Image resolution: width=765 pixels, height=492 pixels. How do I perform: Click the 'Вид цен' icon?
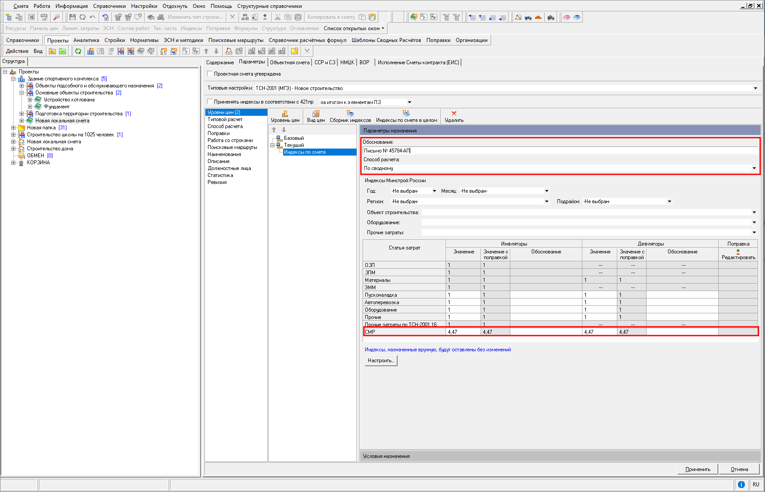point(315,114)
